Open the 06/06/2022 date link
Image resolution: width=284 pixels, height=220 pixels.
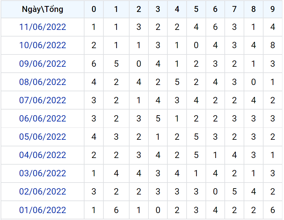tap(43, 119)
